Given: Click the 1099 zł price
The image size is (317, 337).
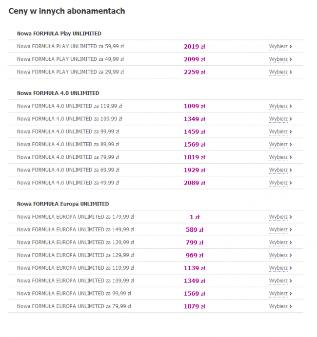Looking at the screenshot, I should click(195, 106).
